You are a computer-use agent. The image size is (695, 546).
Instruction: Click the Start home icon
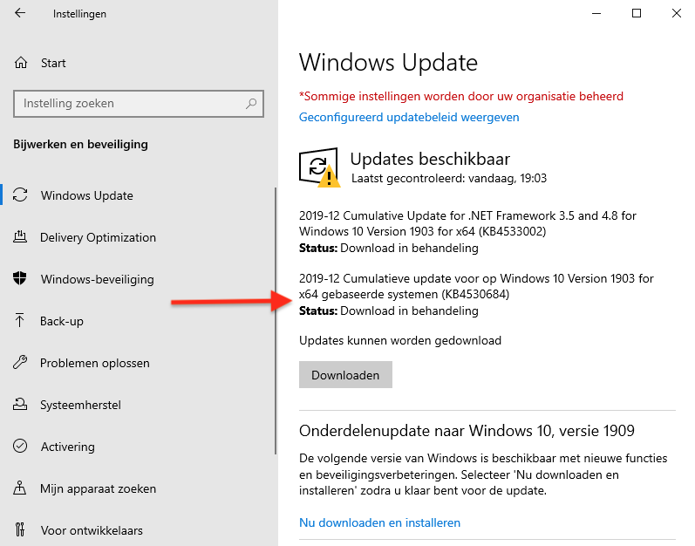tap(21, 63)
